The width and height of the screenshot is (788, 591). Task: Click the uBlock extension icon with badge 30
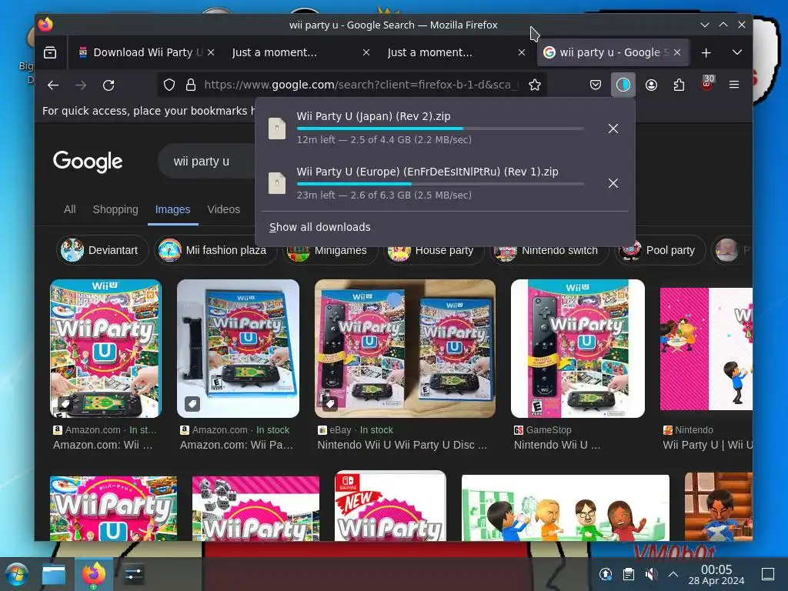click(707, 84)
